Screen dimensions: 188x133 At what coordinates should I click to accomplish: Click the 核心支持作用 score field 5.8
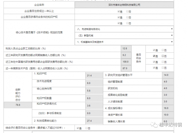(x=94, y=91)
